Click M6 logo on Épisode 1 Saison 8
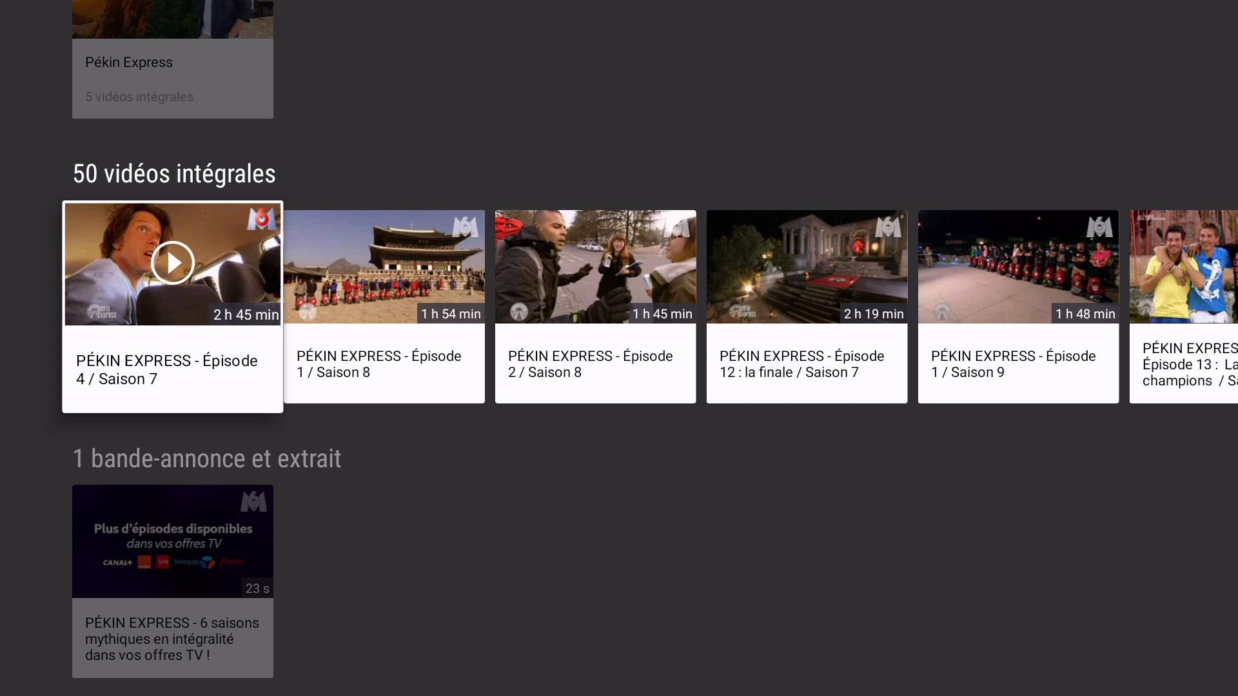1238x696 pixels. tap(465, 226)
